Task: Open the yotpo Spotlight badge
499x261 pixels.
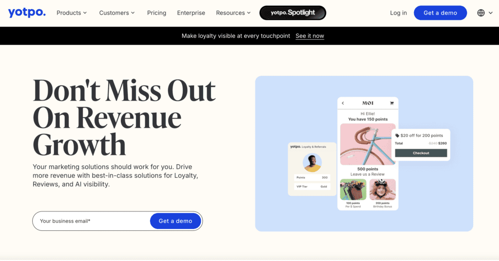Action: pos(293,13)
